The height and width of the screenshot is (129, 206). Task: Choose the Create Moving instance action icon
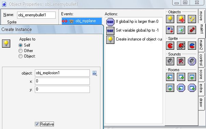(x=181, y=19)
